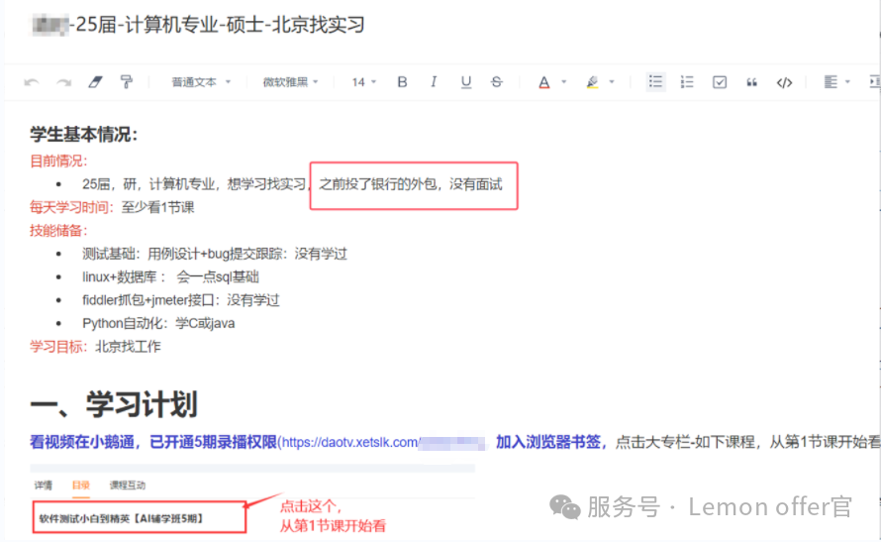Open the 普通文本 paragraph style dropdown
This screenshot has width=881, height=542.
[x=201, y=82]
